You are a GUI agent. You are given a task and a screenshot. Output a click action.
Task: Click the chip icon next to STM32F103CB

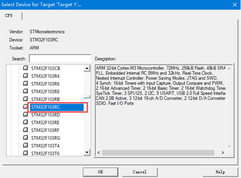(26, 68)
